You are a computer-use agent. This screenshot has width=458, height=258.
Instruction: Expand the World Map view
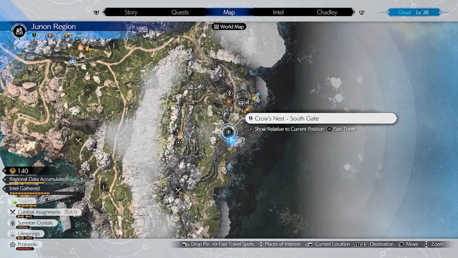tap(229, 26)
